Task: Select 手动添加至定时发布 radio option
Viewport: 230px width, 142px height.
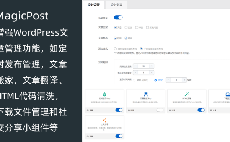Action: tap(141, 49)
